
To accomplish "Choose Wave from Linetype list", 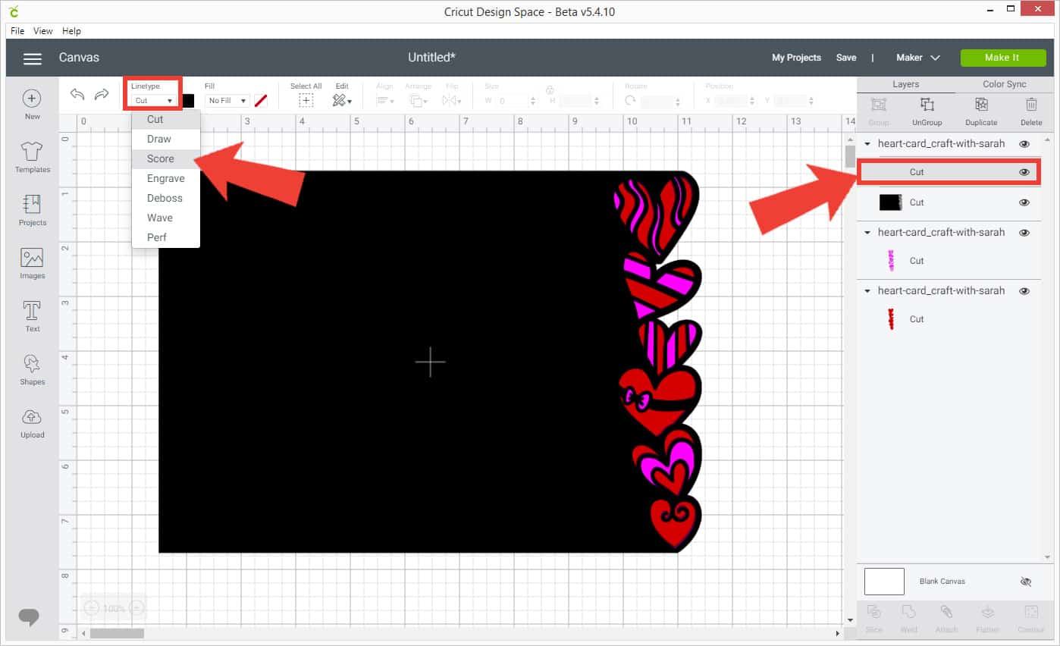I will point(165,218).
